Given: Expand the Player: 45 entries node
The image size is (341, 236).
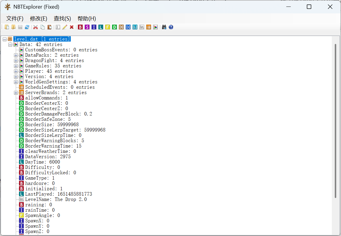Looking at the screenshot, I should (x=16, y=71).
